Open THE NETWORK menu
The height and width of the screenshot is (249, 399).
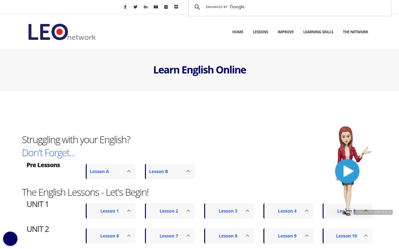[x=355, y=32]
